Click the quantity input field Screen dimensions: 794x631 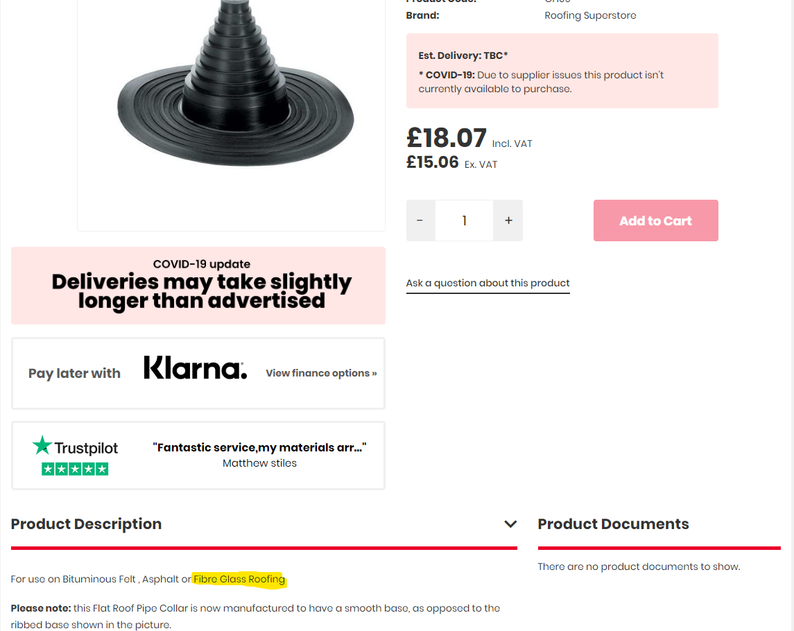tap(464, 221)
